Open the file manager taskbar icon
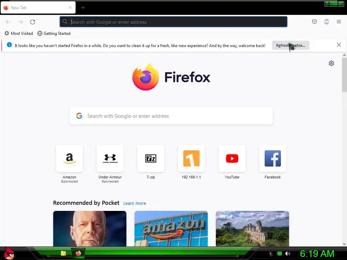The width and height of the screenshot is (347, 260). point(63,253)
